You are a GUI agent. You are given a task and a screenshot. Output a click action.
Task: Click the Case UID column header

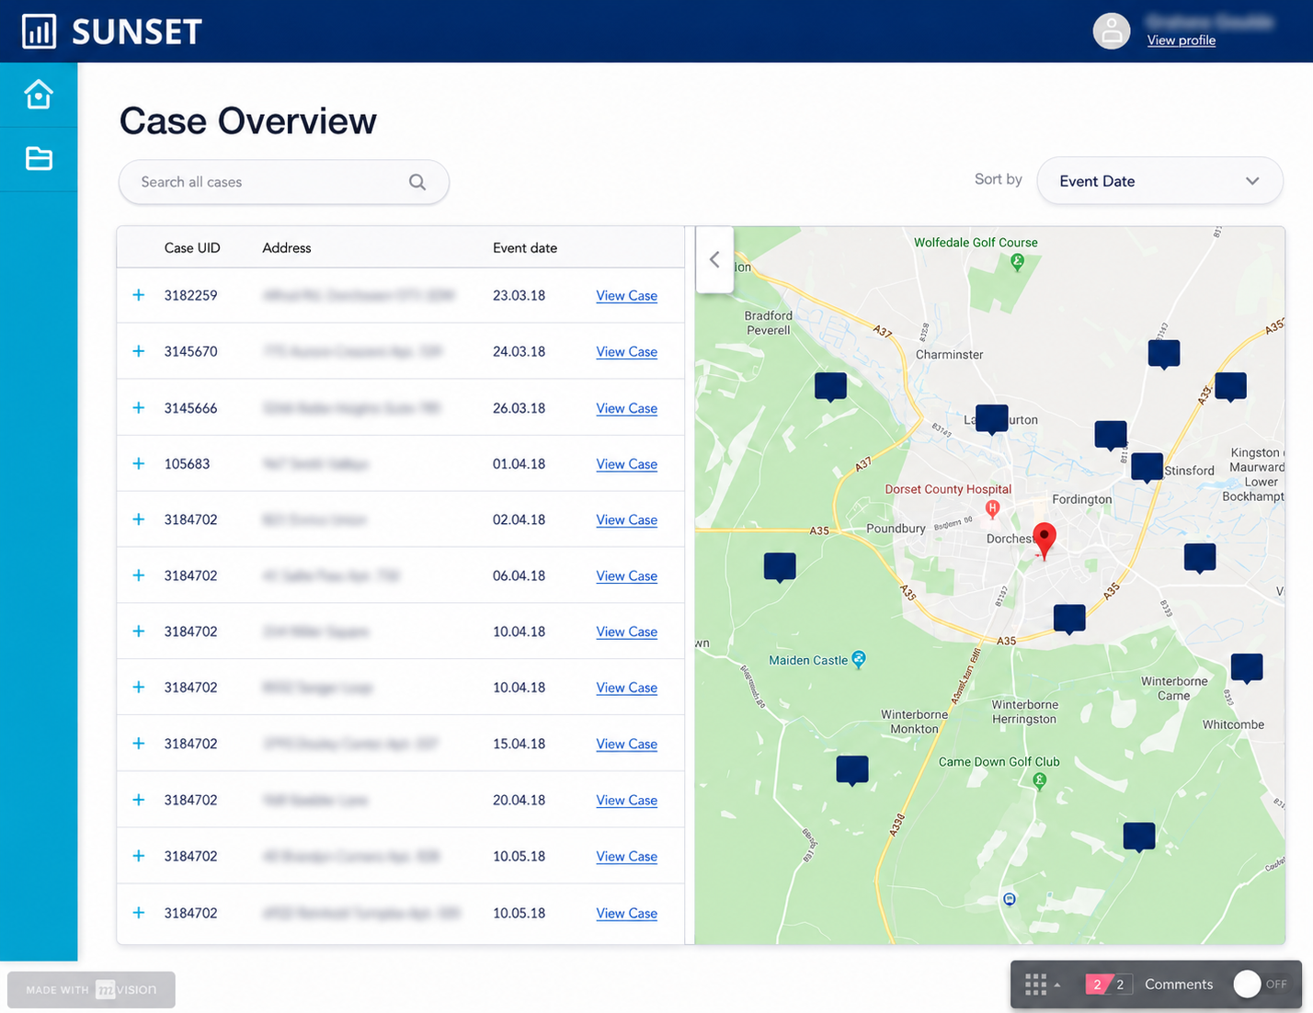[192, 248]
